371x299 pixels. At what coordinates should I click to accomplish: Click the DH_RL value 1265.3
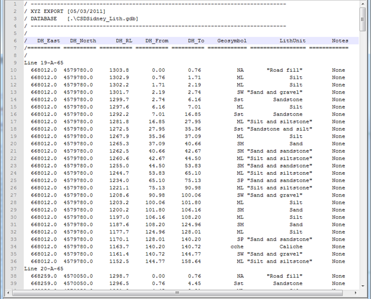[119, 144]
